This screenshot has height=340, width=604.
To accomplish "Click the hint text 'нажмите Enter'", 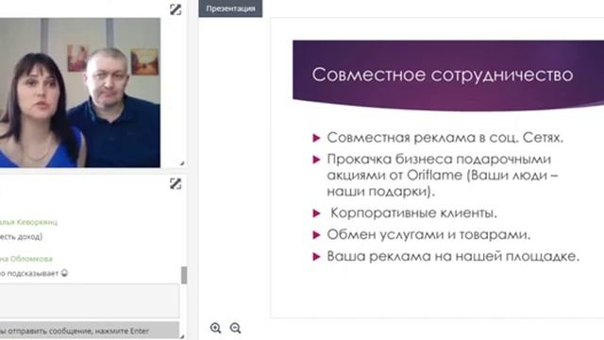I will tap(122, 331).
